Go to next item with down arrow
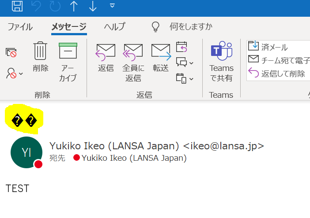 coord(93,6)
